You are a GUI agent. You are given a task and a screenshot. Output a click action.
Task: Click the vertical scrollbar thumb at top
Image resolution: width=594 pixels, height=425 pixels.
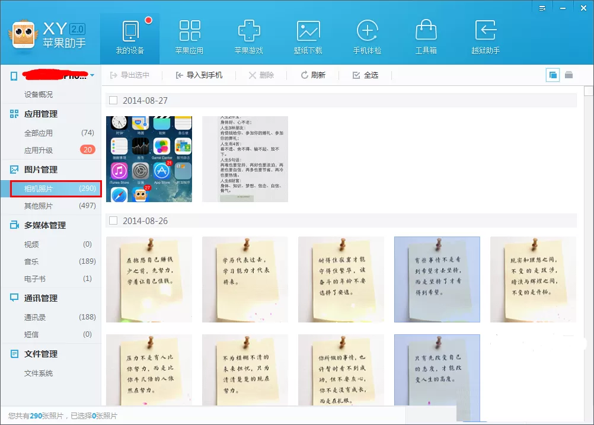(x=588, y=91)
